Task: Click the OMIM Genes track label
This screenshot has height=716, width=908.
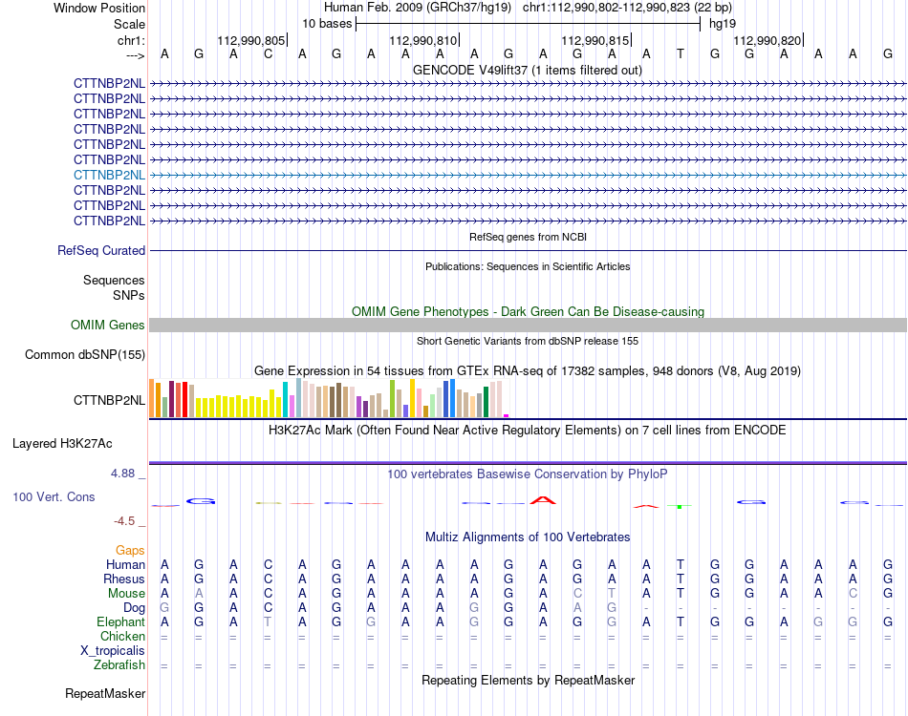Action: [108, 325]
